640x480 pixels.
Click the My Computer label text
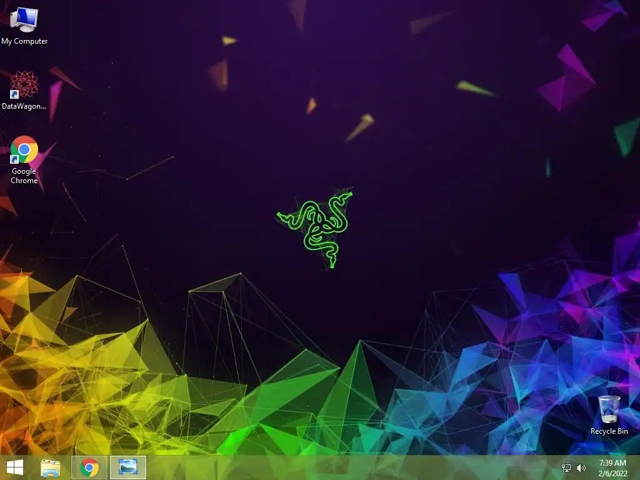(24, 41)
